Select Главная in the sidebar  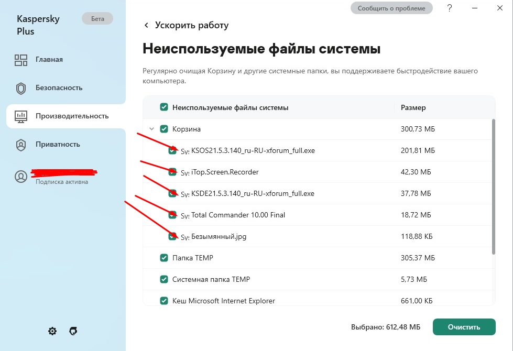[x=49, y=60]
